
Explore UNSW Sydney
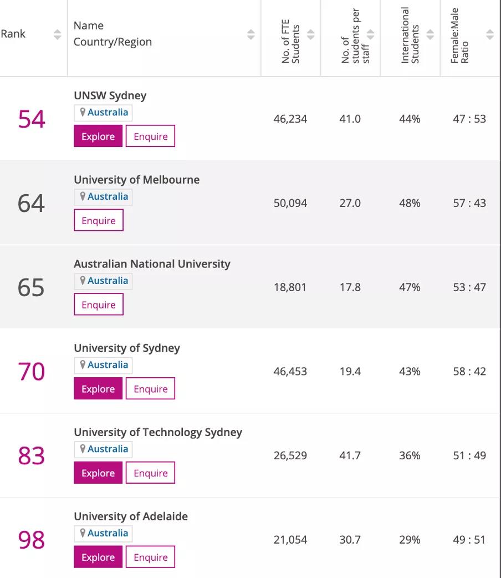coord(98,136)
